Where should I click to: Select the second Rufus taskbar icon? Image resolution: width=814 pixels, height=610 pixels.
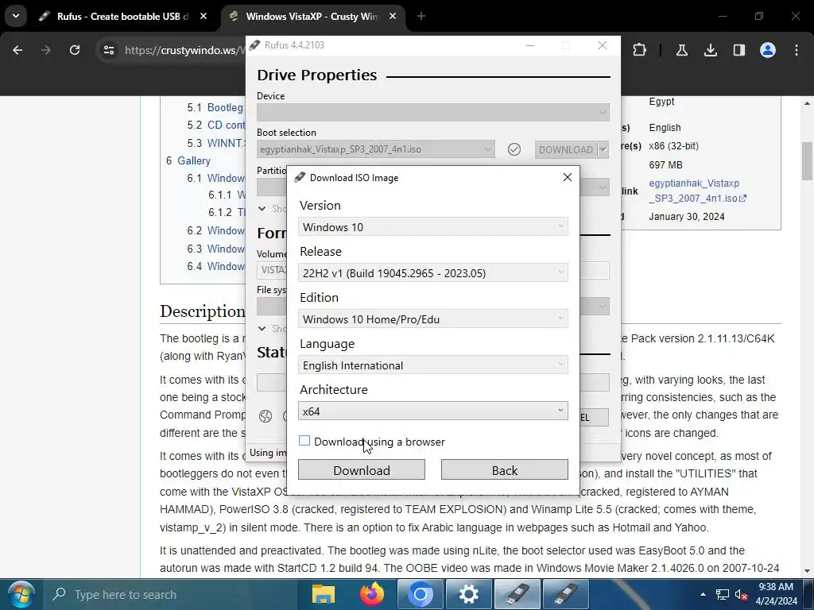pos(566,594)
